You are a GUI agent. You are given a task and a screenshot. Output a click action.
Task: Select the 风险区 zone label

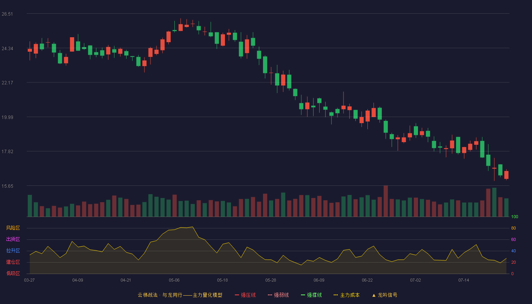[x=13, y=228]
